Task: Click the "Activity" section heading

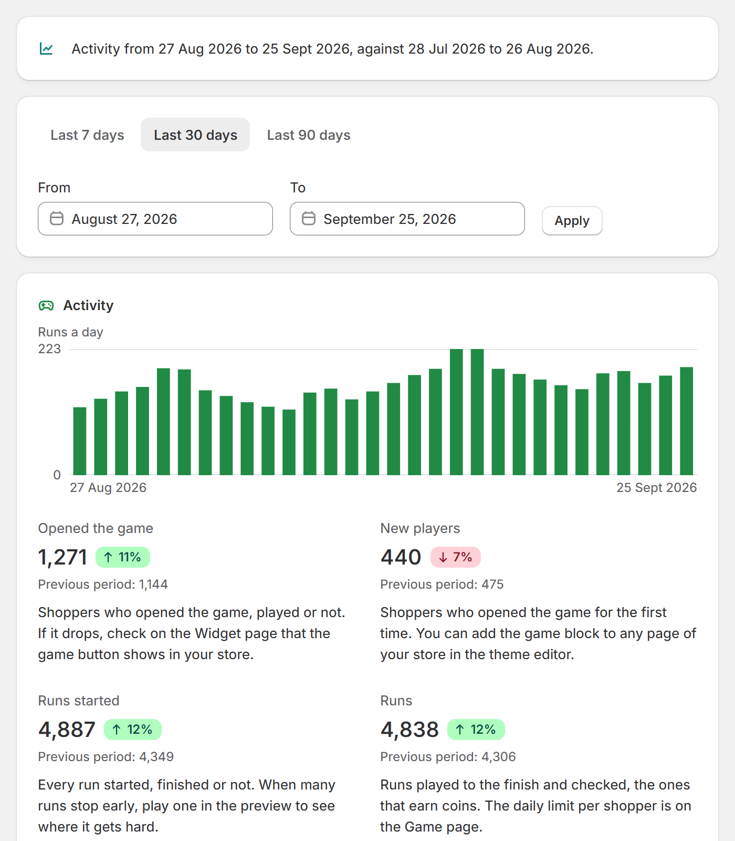Action: (88, 305)
